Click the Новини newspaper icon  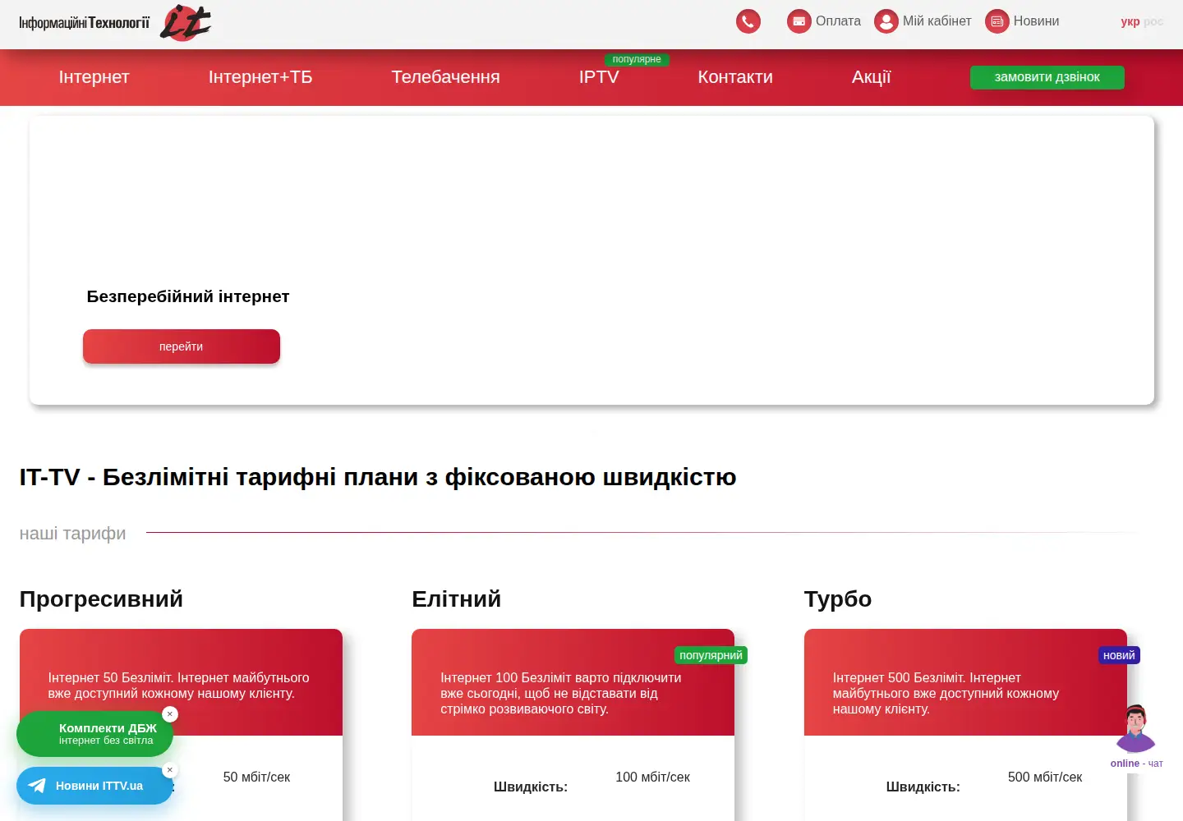tap(997, 21)
